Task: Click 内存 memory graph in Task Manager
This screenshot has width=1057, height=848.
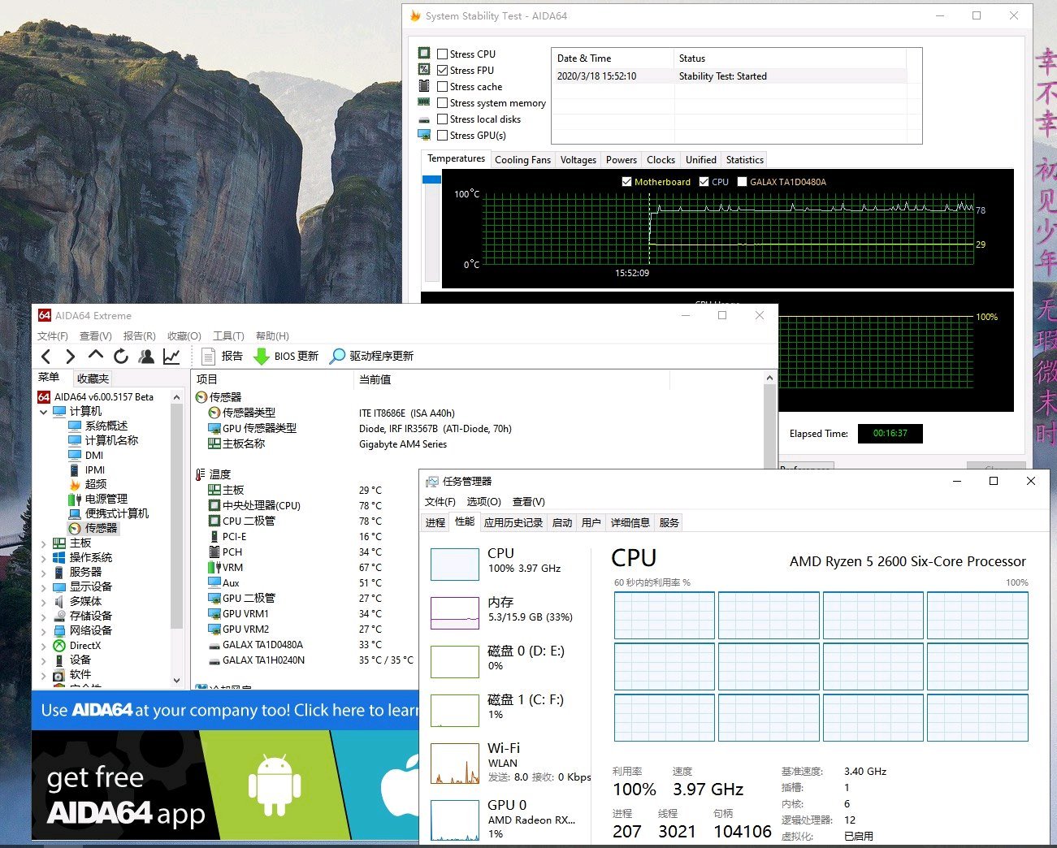Action: point(455,612)
